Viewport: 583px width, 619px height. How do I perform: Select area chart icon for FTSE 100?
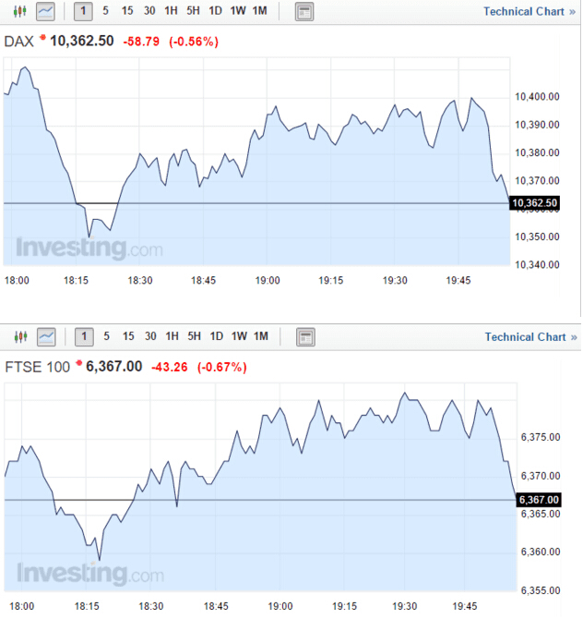[45, 336]
